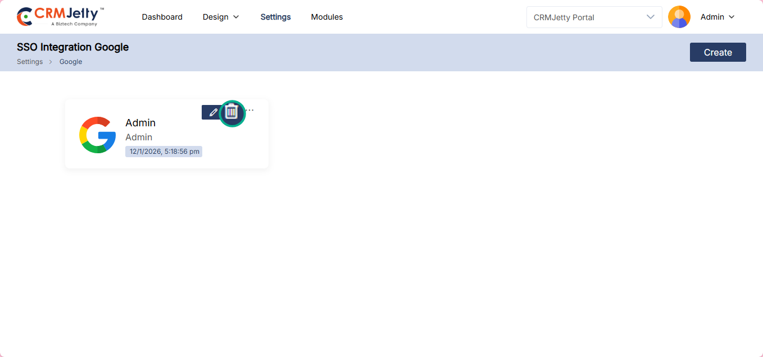Open the three-dots more options on card
Viewport: 763px width, 357px height.
(x=250, y=110)
